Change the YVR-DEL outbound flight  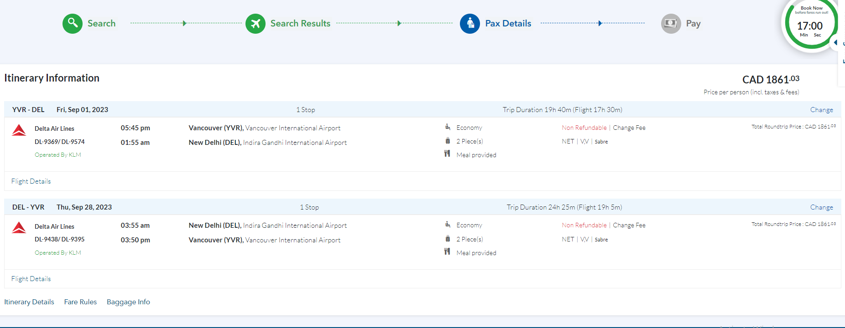tap(821, 110)
